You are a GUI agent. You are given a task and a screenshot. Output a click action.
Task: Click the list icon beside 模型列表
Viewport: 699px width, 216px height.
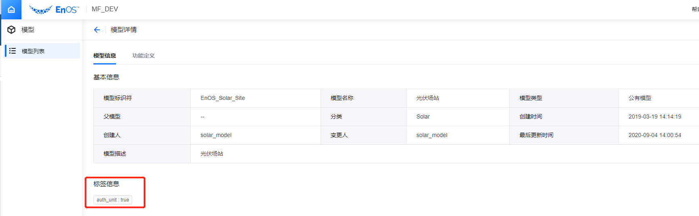13,51
